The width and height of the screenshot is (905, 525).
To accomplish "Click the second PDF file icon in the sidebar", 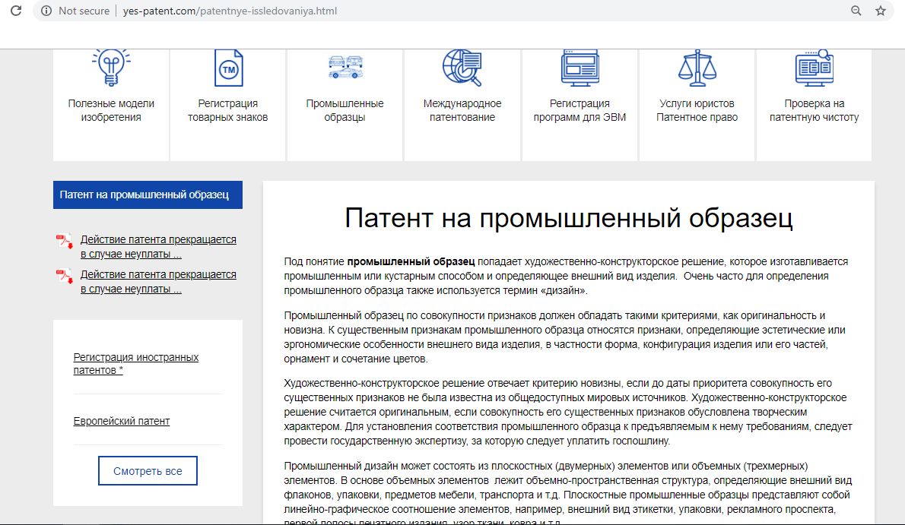I will coord(64,276).
